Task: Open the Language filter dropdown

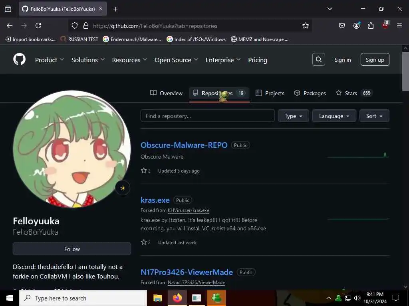Action: pyautogui.click(x=334, y=116)
